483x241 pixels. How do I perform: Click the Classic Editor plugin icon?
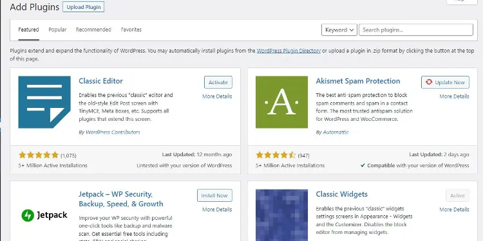coord(44,102)
